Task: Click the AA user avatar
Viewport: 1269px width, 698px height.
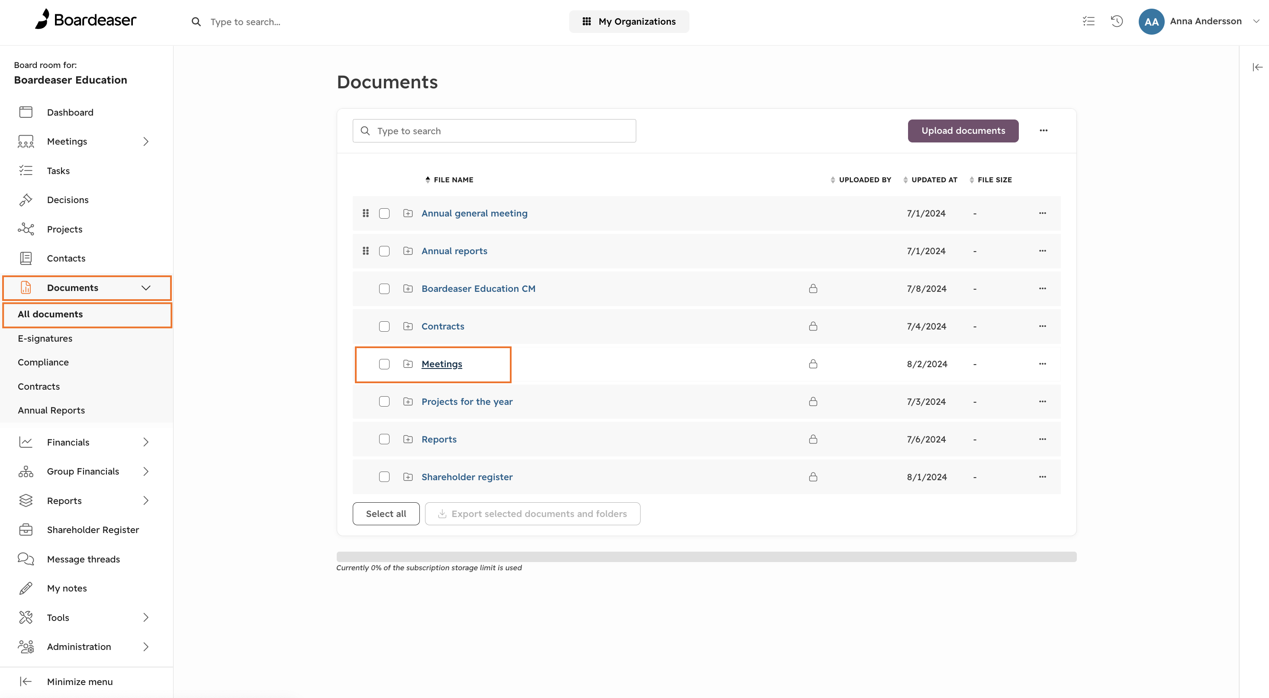Action: coord(1151,22)
